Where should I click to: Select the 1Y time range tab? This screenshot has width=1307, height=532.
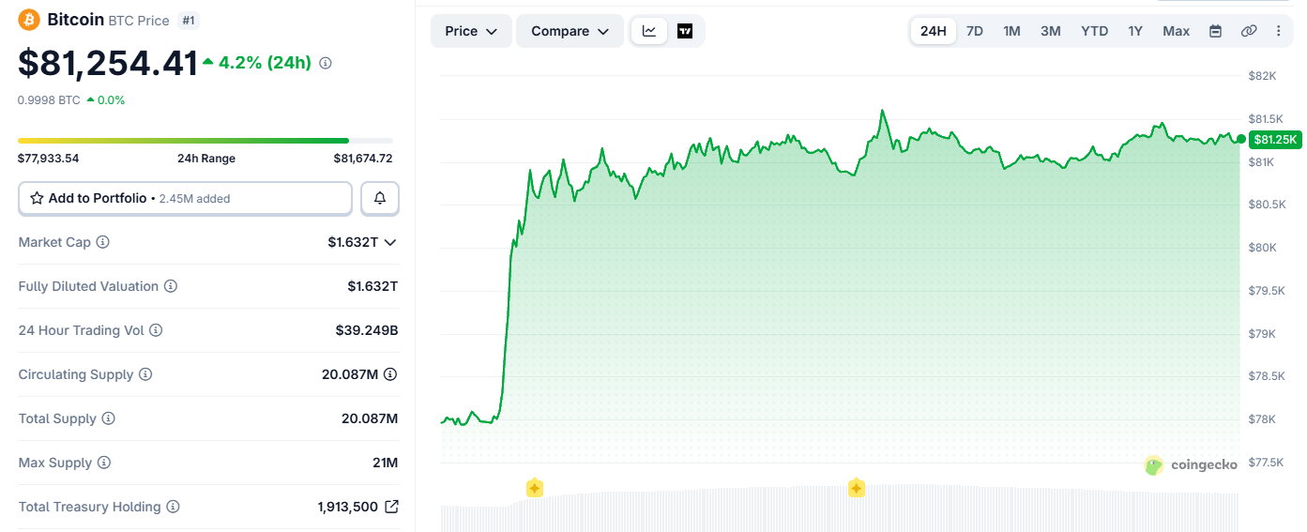1135,31
